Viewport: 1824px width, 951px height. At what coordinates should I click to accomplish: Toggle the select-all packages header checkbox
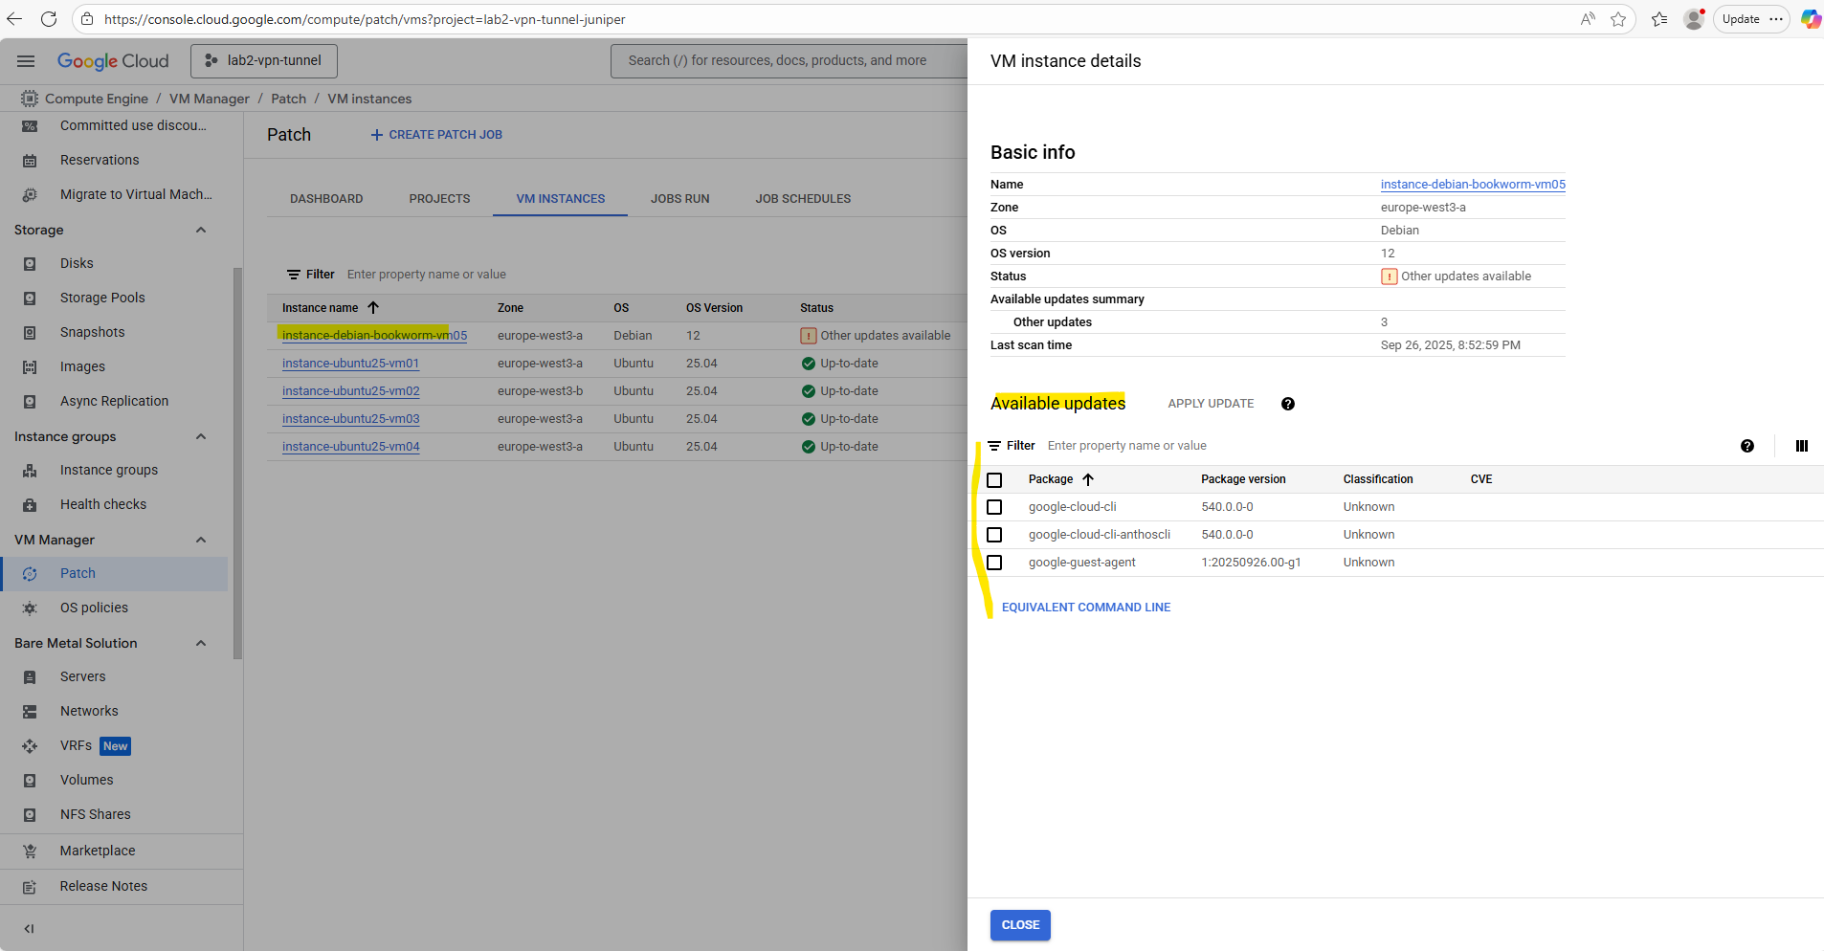[x=994, y=479]
